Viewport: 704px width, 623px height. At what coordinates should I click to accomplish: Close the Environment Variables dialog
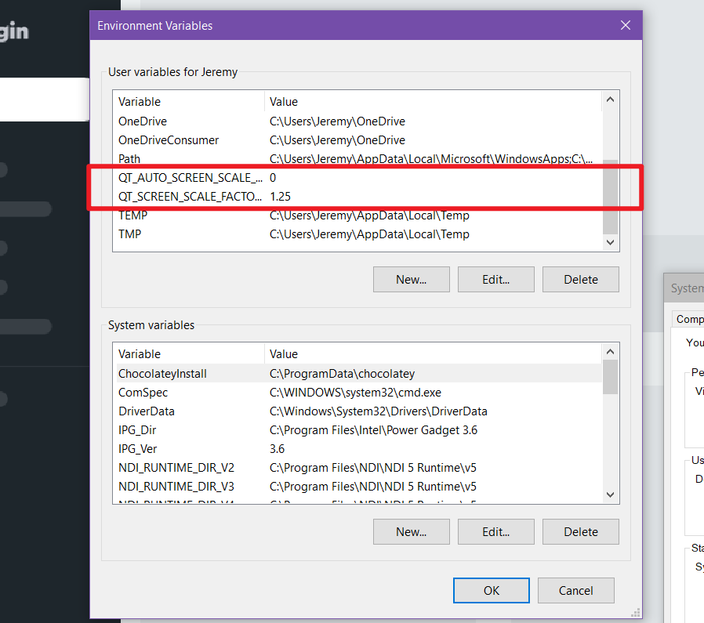coord(626,26)
